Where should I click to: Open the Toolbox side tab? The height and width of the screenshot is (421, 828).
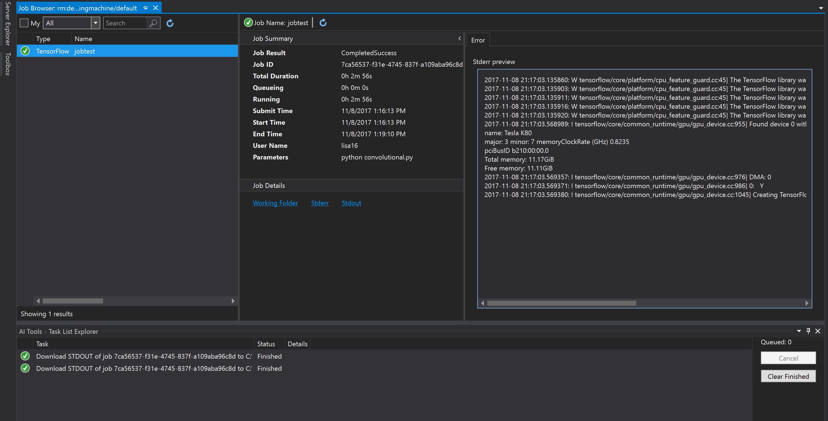[x=8, y=64]
